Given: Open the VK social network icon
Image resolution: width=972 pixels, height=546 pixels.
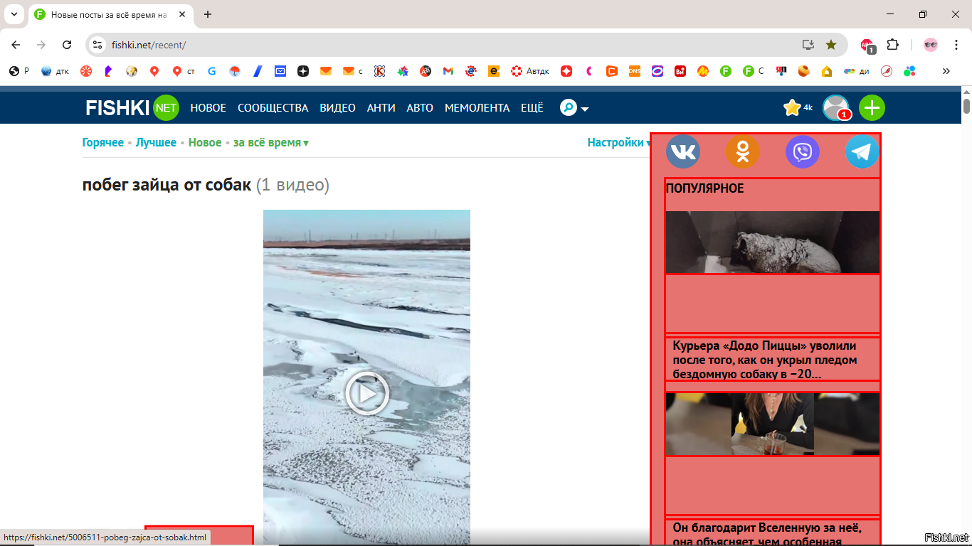Looking at the screenshot, I should click(x=682, y=152).
